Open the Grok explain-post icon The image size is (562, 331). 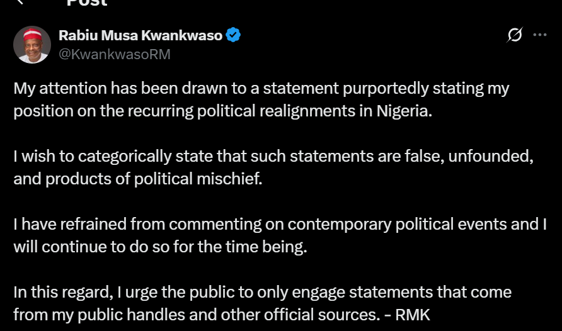tap(515, 35)
